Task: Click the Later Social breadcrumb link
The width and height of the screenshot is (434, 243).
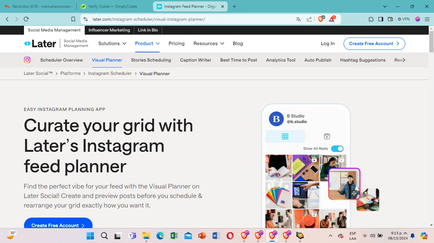Action: click(38, 74)
